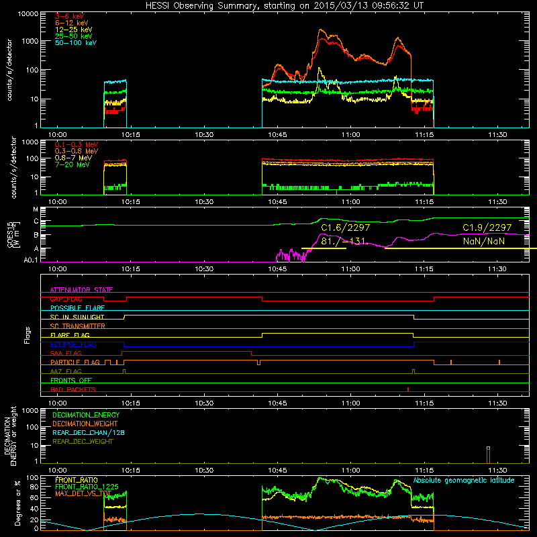Select the 0.1-0.3 MeV legend label
Screen dimensions: 537x537
pyautogui.click(x=77, y=144)
